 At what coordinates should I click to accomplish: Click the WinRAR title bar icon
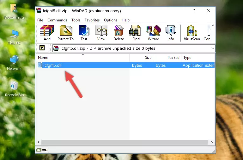(x=39, y=10)
